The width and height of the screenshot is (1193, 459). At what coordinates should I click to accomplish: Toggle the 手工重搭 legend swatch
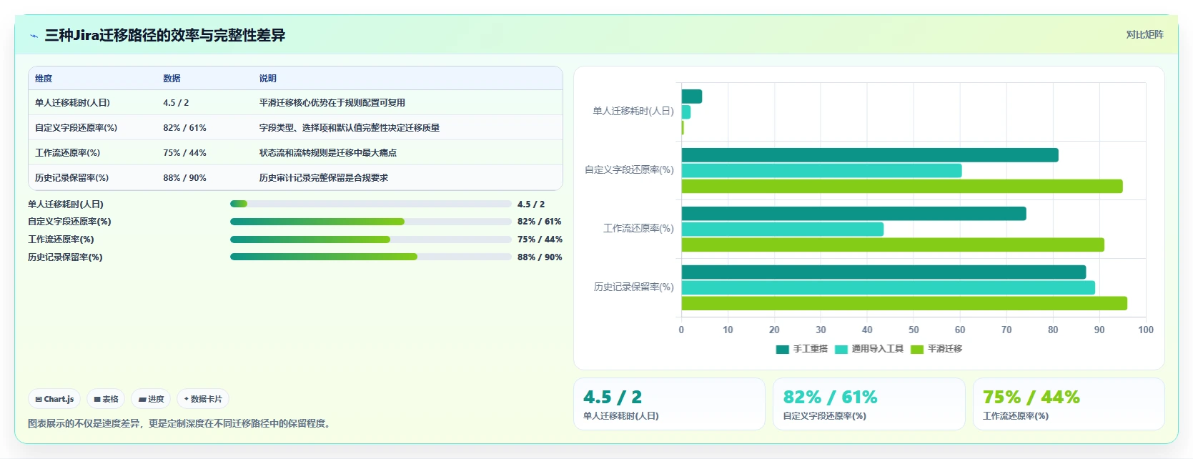783,349
